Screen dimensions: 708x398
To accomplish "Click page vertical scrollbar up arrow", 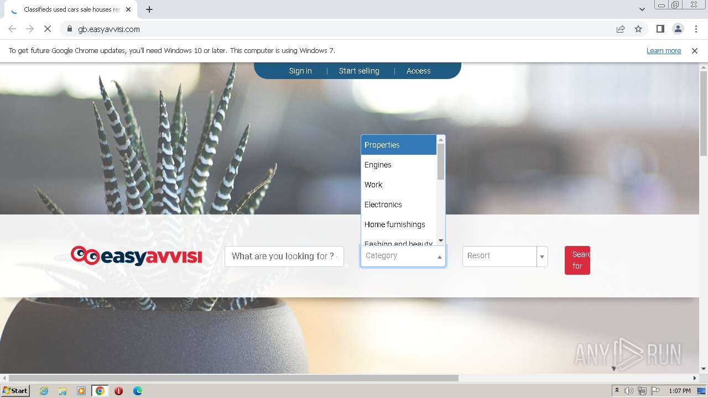I will tap(704, 67).
